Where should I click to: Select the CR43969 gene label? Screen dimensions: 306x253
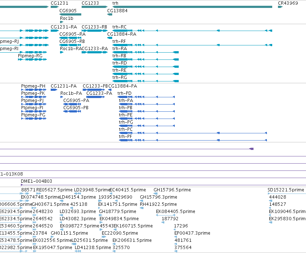[x=288, y=3]
